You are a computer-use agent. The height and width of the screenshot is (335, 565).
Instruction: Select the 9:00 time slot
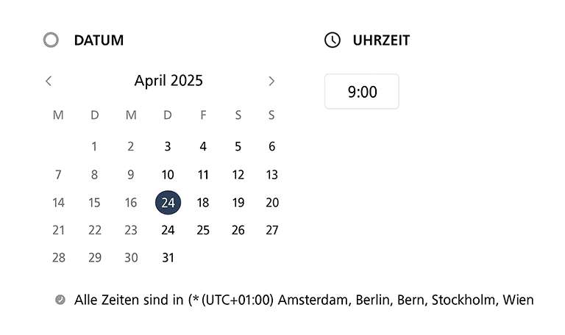pos(362,91)
